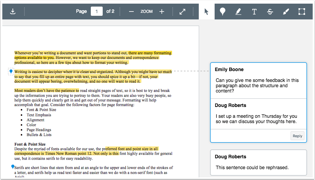315x180 pixels.
Task: Select the highlight annotation tool
Action: click(238, 12)
